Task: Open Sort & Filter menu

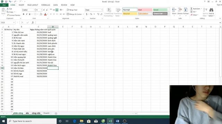Action: pyautogui.click(x=205, y=12)
